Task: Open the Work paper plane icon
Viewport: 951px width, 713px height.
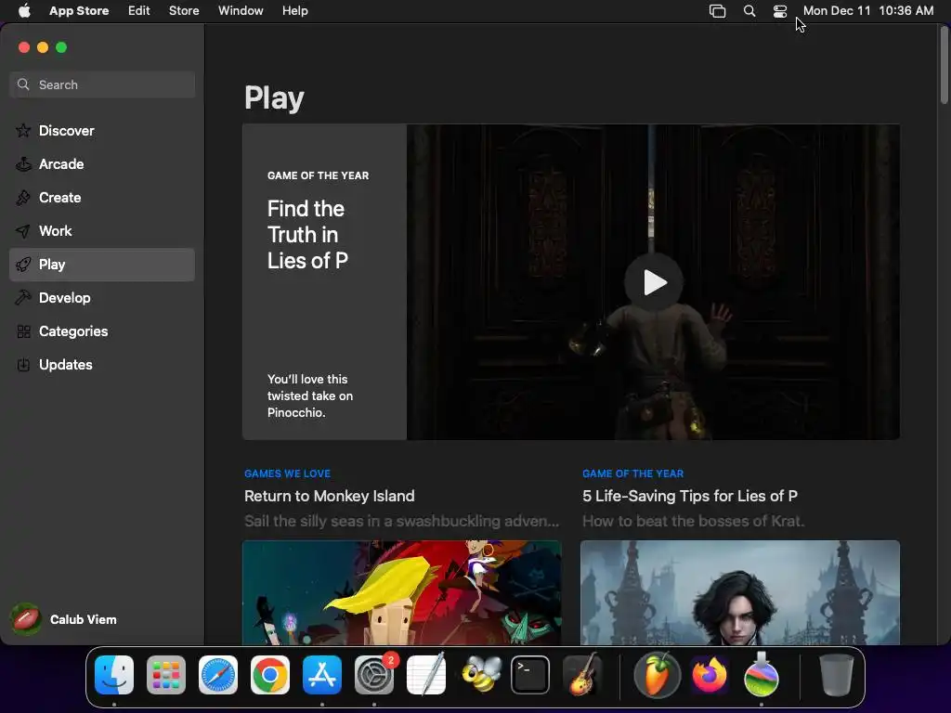Action: point(23,231)
